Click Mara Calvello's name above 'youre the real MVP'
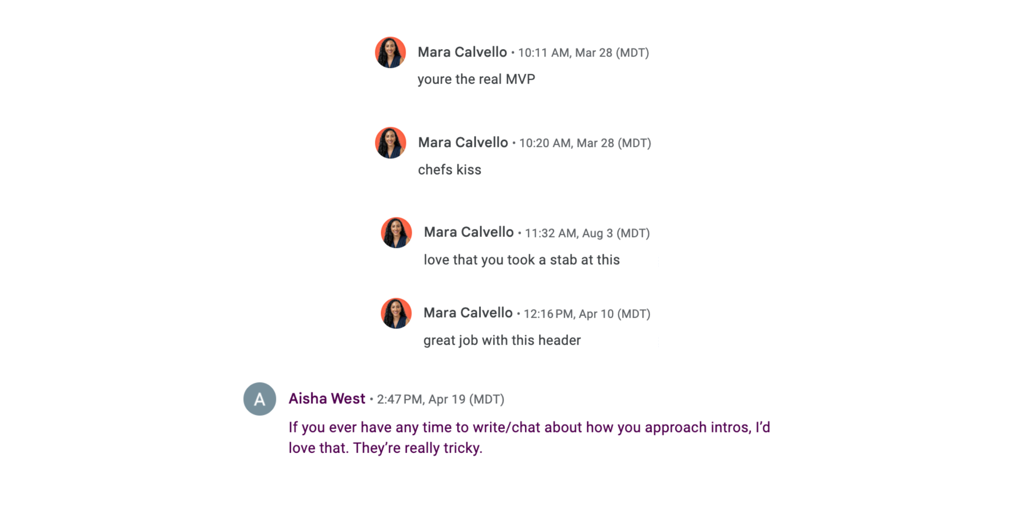 [x=462, y=52]
